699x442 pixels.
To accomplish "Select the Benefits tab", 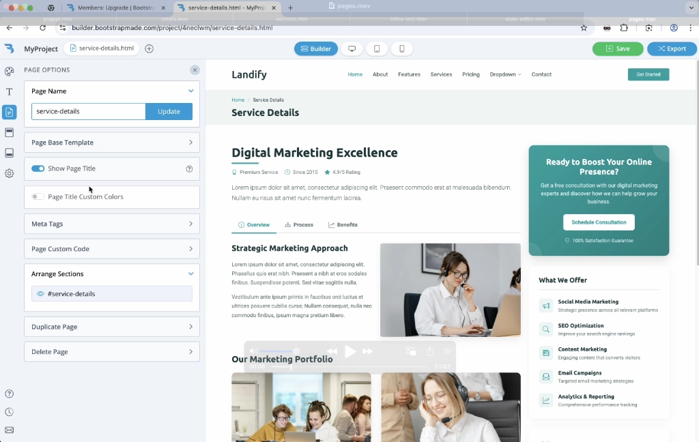I will pos(343,225).
